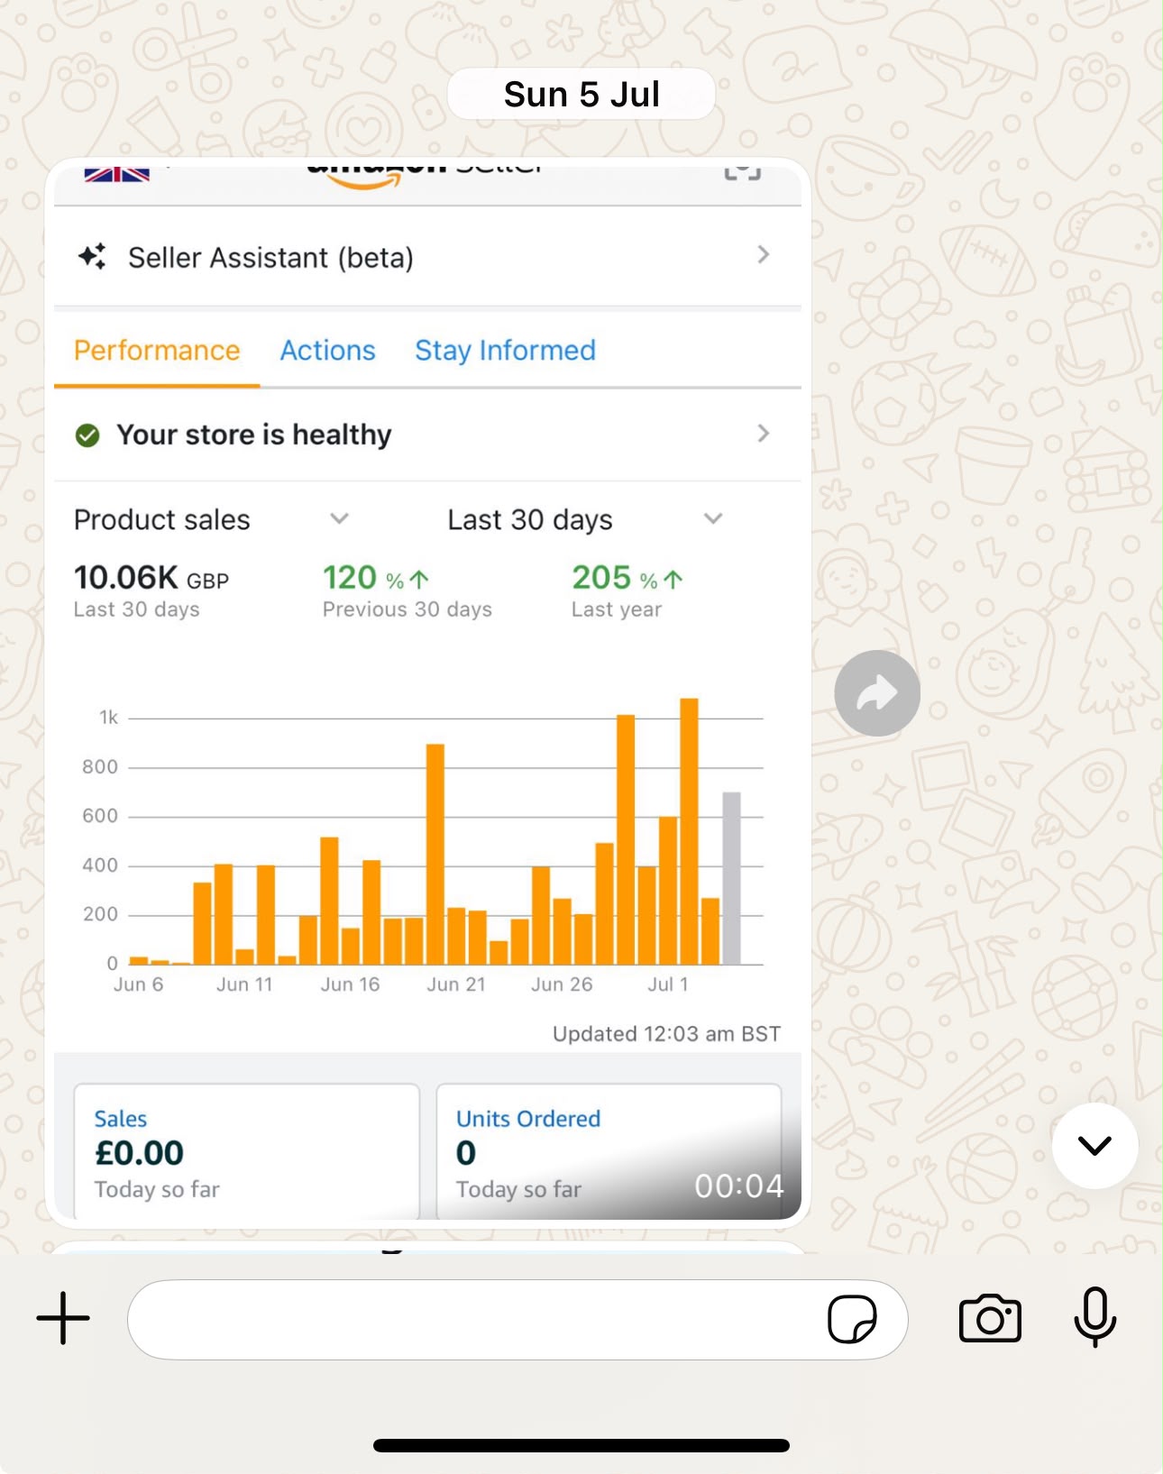Tap the scroll-to-bottom chevron button
The image size is (1163, 1474).
pyautogui.click(x=1094, y=1145)
